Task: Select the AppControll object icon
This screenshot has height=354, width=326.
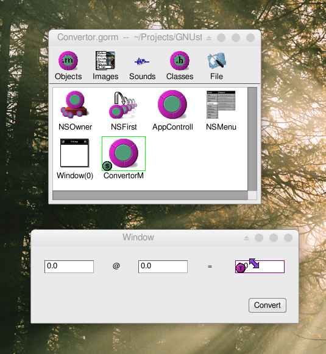Action: tap(172, 105)
